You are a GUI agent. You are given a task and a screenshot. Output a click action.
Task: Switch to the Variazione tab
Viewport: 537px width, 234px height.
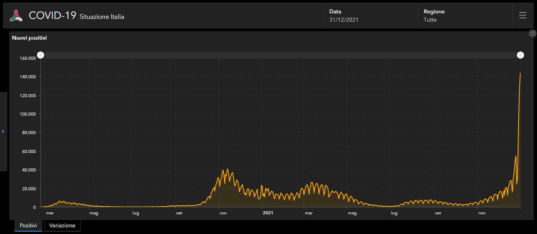tap(62, 225)
